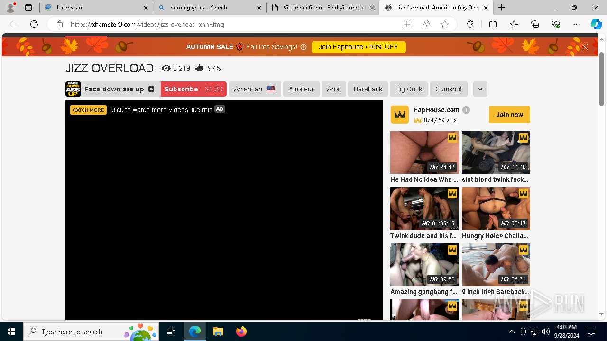Screen dimensions: 607x341
Task: Open the browser profile icon
Action: (x=10, y=8)
